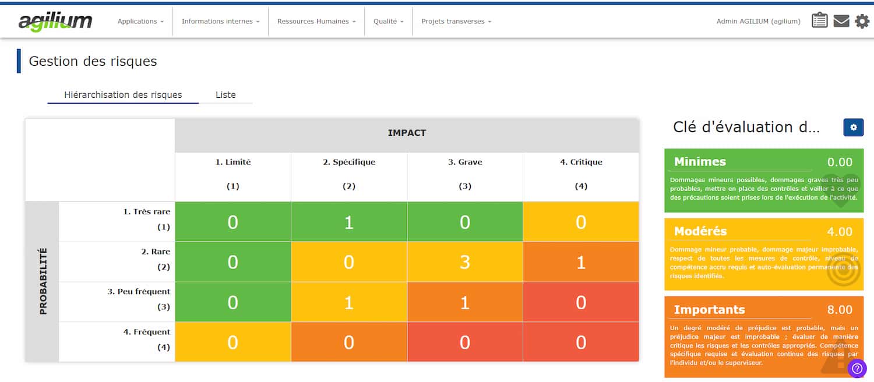Open the purple help question mark button
Viewport: 874px width, 382px height.
click(857, 368)
